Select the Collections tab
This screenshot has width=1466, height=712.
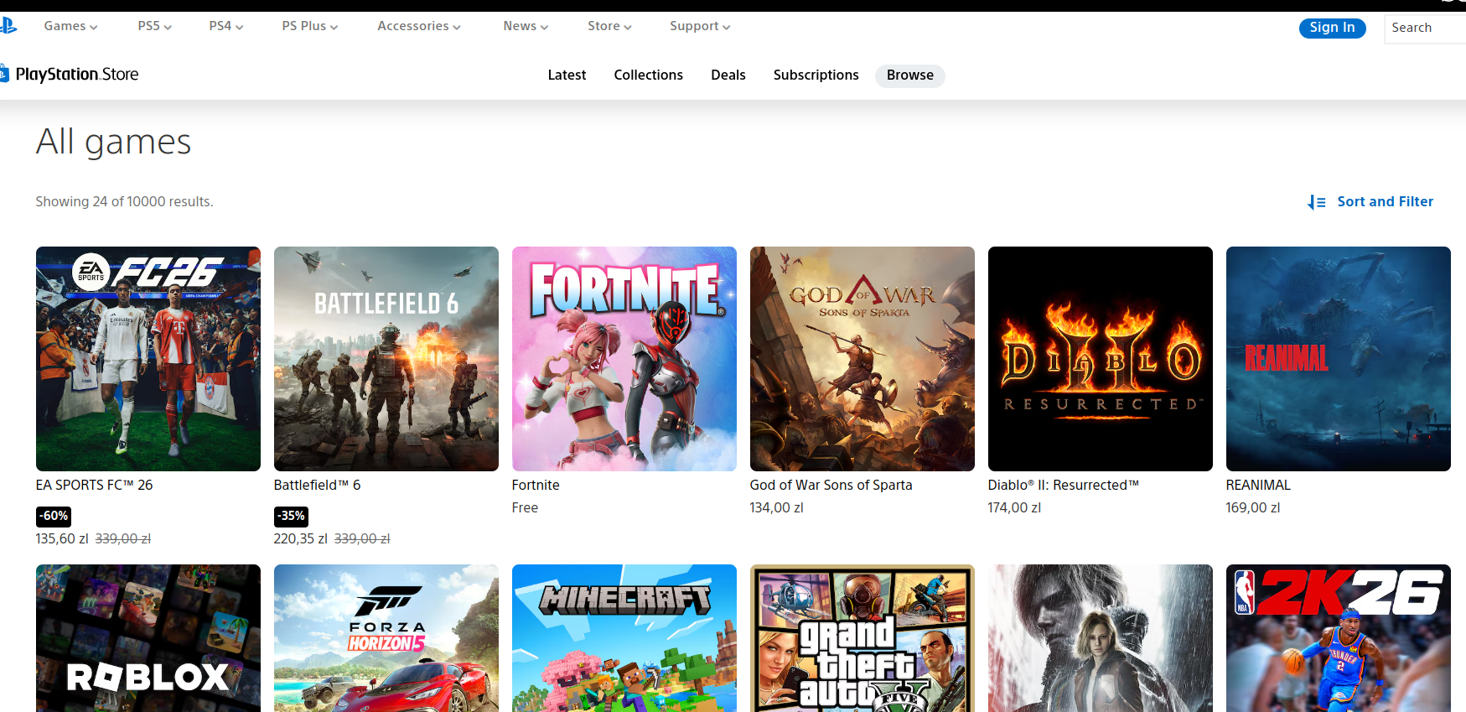click(648, 75)
